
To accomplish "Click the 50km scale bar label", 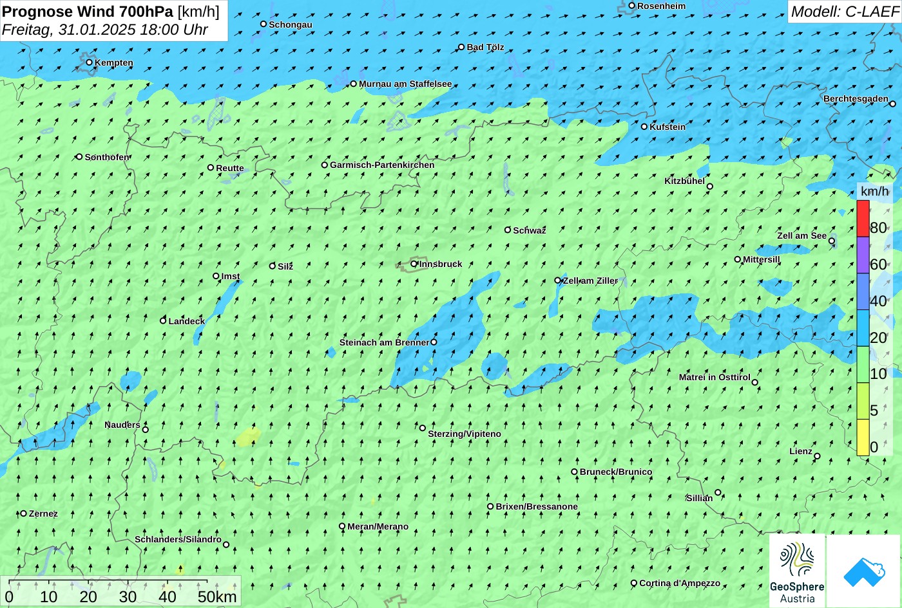I will 217,597.
